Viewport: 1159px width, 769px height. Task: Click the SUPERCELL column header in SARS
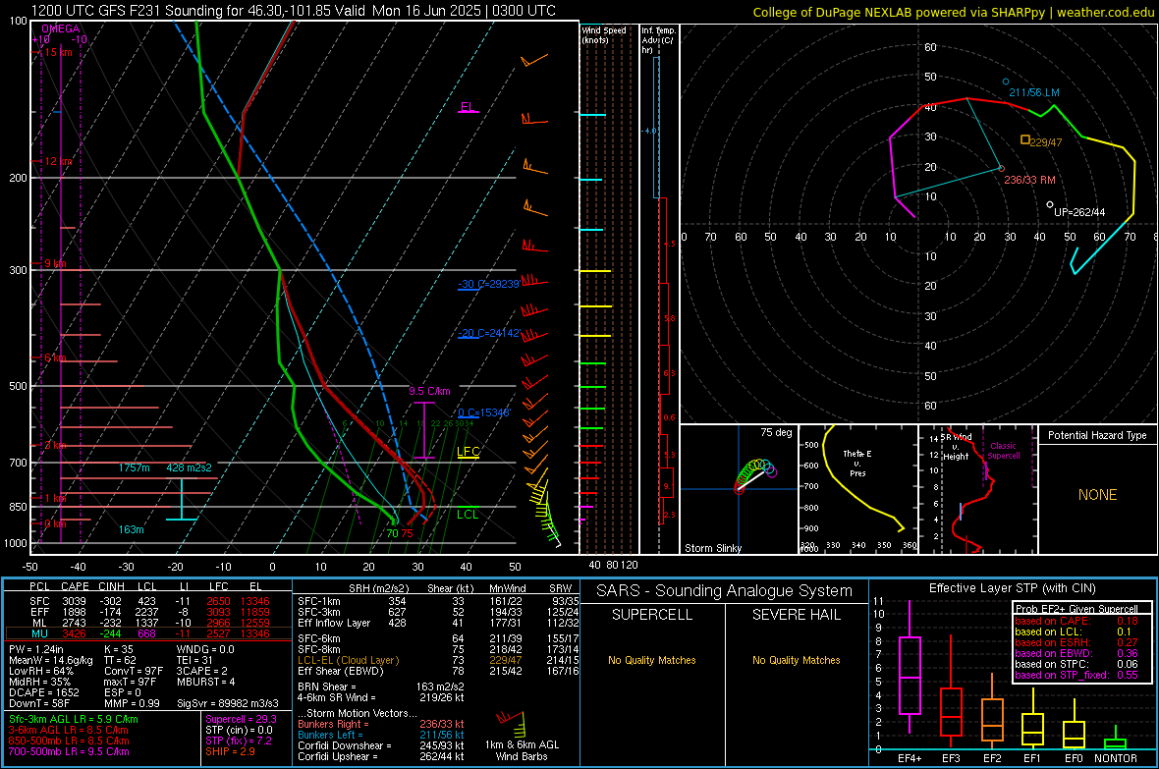point(652,615)
